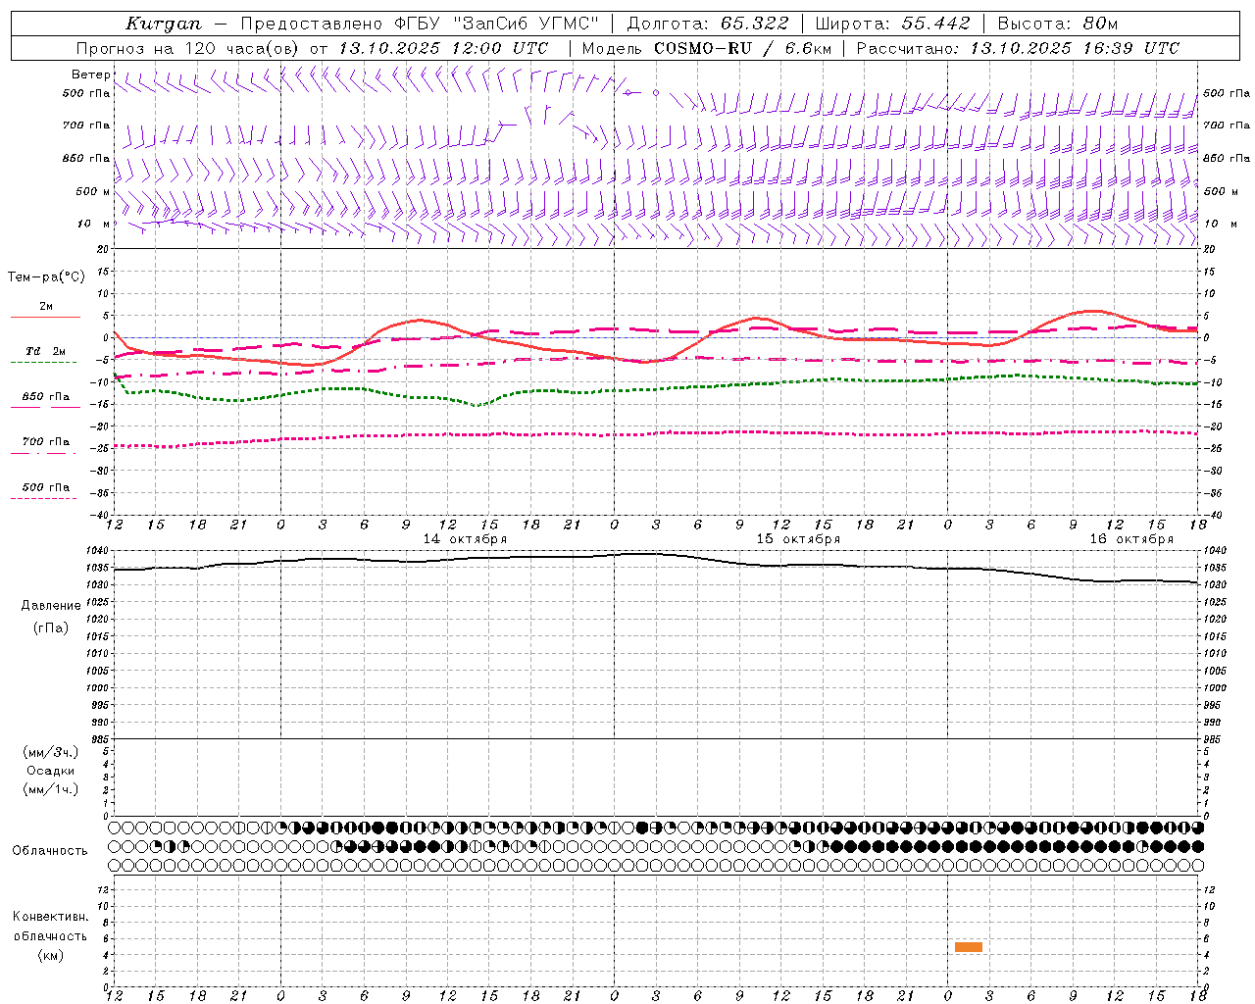
Task: Click the Конвективн. label of convective cloud panel
Action: pyautogui.click(x=50, y=917)
